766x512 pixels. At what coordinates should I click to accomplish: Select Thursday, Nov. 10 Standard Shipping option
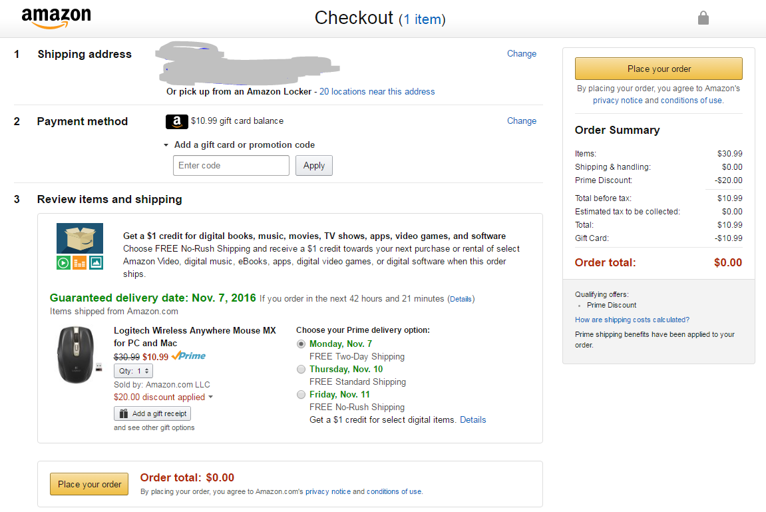(x=301, y=370)
